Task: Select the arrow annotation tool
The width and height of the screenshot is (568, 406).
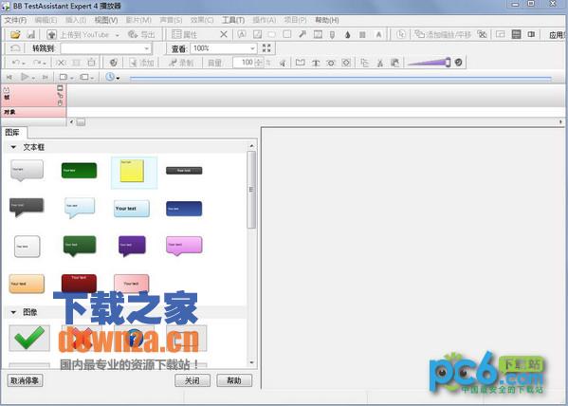Action: 302,34
